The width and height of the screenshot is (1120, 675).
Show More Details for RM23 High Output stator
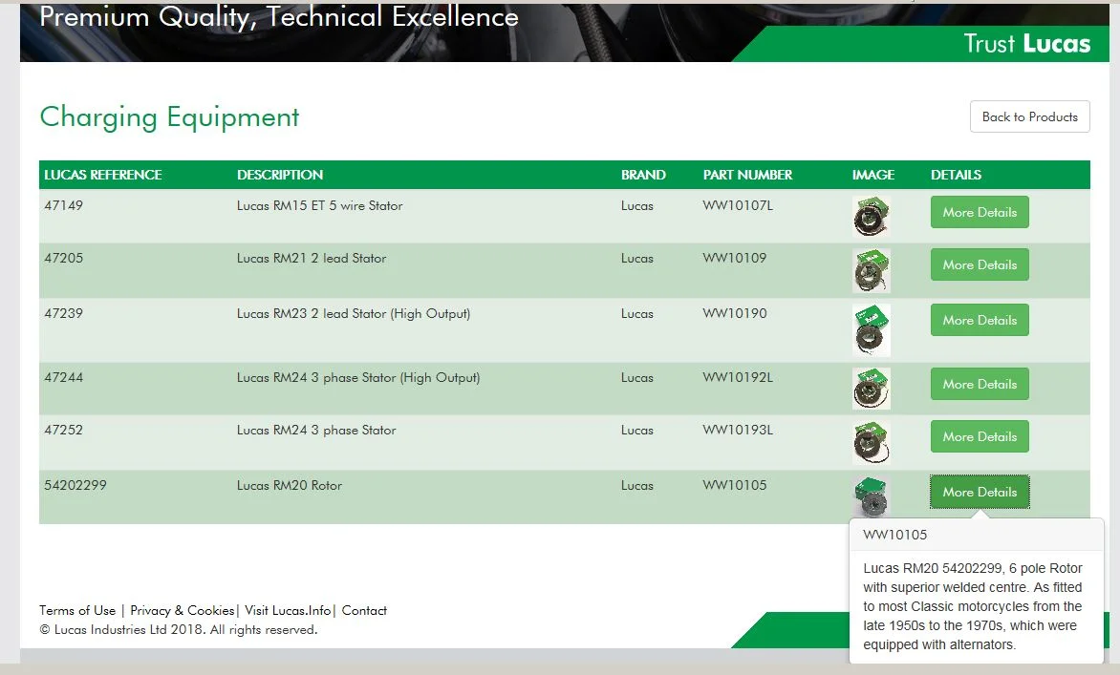[x=980, y=320]
